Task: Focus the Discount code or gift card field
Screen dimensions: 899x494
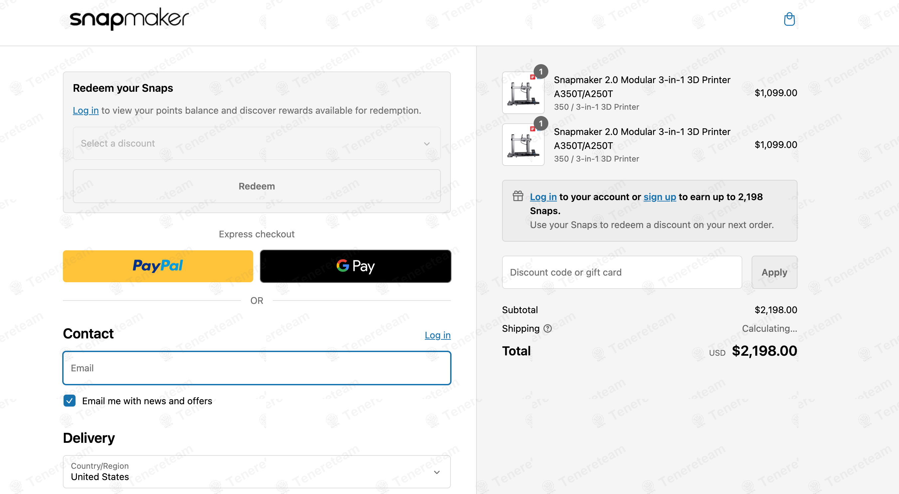Action: click(622, 272)
